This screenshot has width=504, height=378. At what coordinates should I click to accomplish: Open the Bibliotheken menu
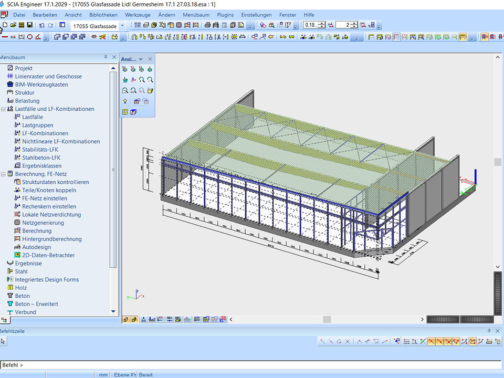click(103, 15)
